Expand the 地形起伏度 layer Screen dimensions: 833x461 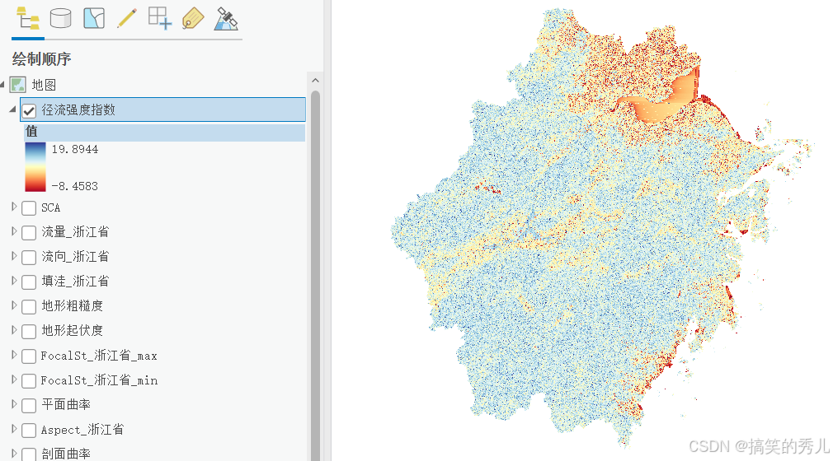tap(14, 329)
